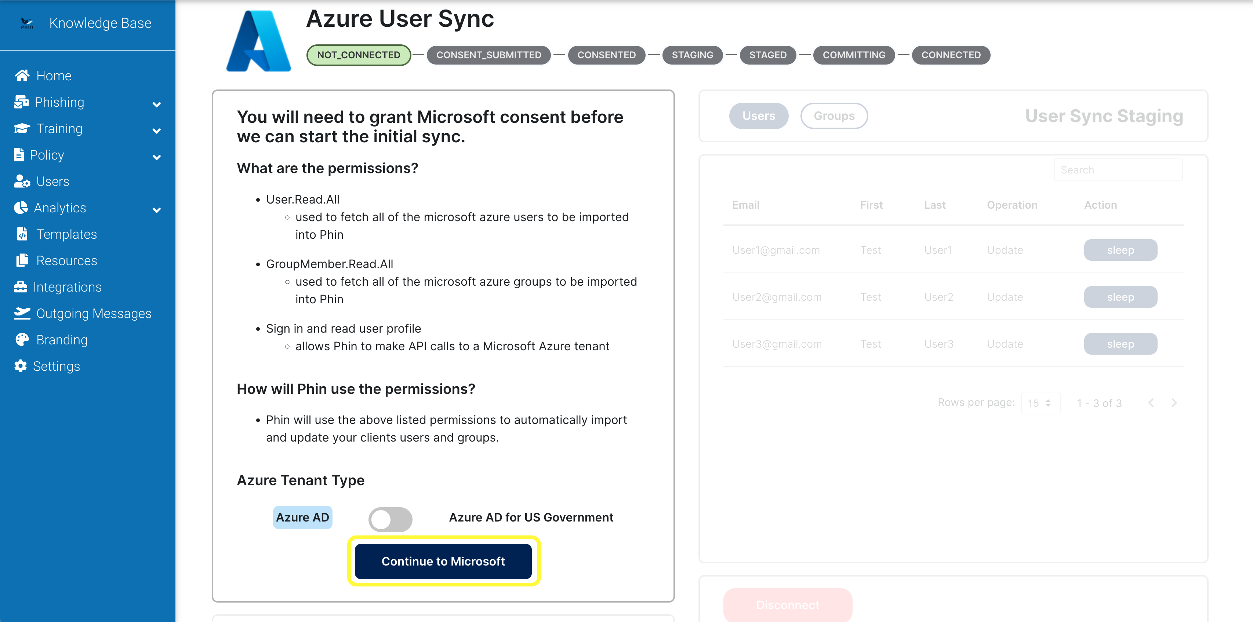
Task: Click the First column header
Action: coord(871,205)
